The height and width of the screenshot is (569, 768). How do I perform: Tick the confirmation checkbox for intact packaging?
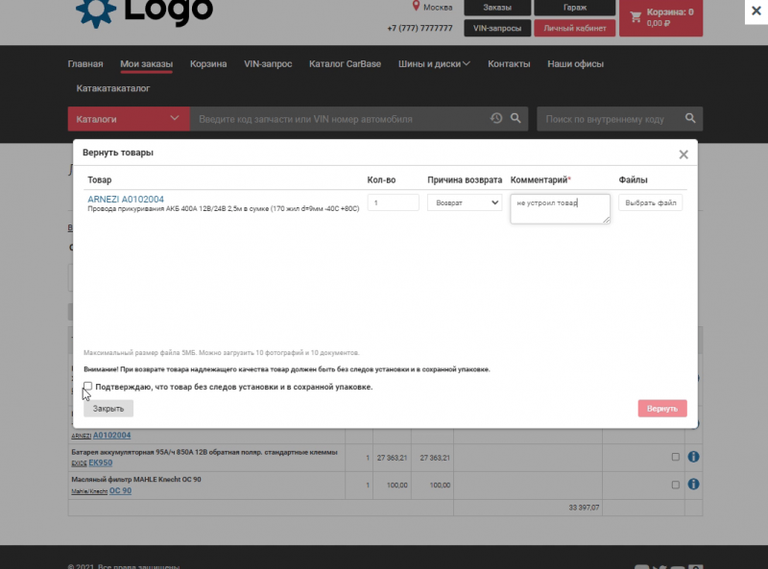(88, 387)
